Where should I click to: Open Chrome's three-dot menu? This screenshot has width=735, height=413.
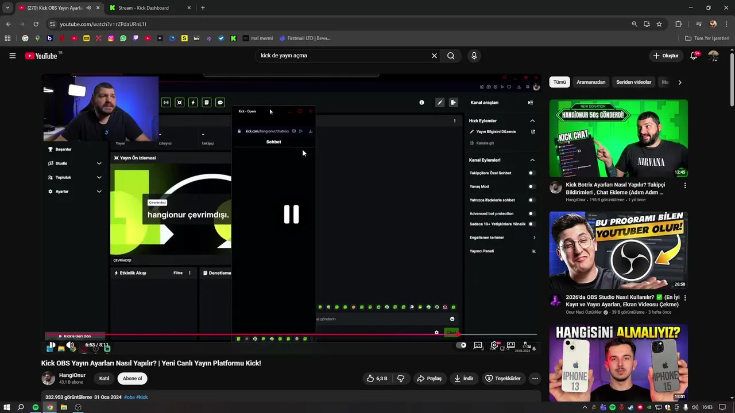pos(726,24)
